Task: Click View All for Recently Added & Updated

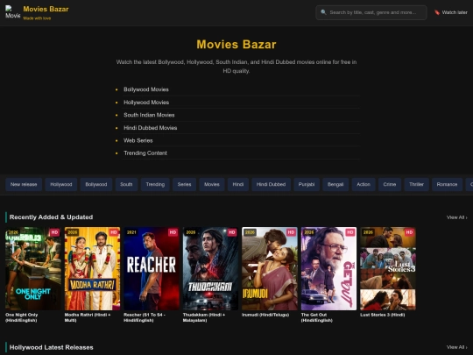Action: (456, 217)
